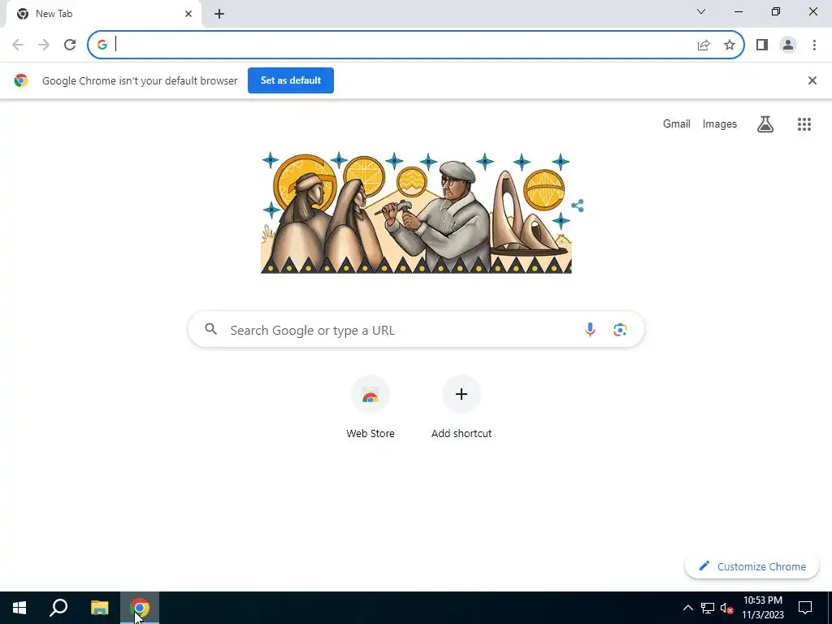Screen dimensions: 832x624
Task: Open Search Labs flask icon
Action: 765,124
